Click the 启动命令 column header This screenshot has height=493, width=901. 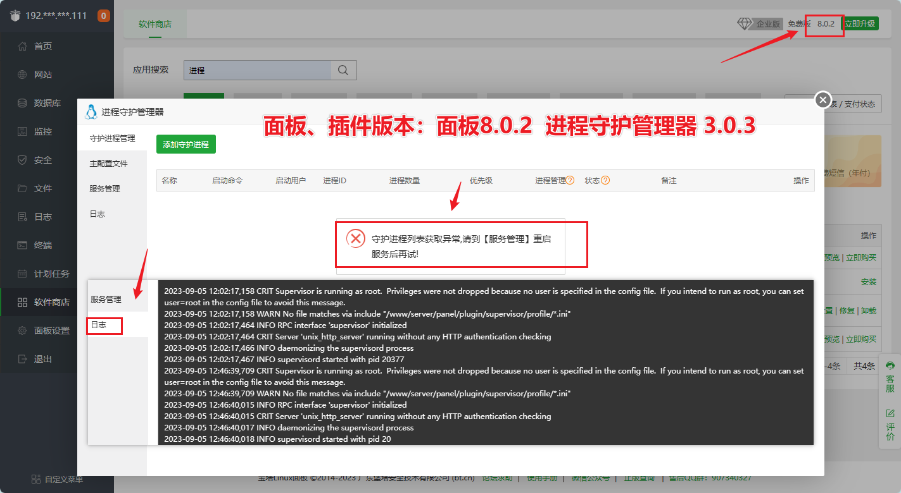click(227, 180)
